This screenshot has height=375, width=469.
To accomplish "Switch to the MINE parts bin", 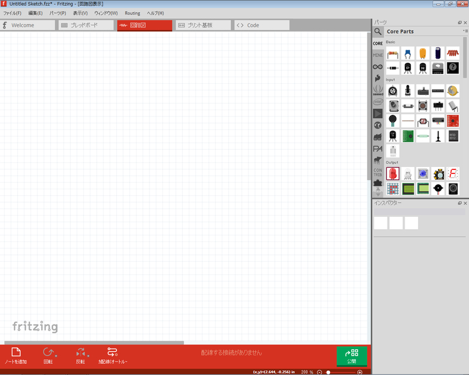I will pos(378,55).
